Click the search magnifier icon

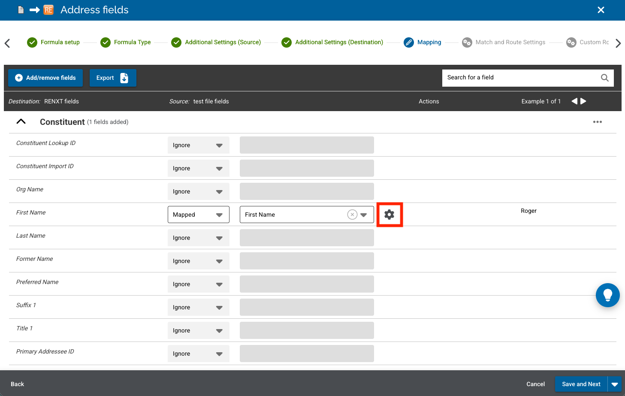[x=604, y=78]
